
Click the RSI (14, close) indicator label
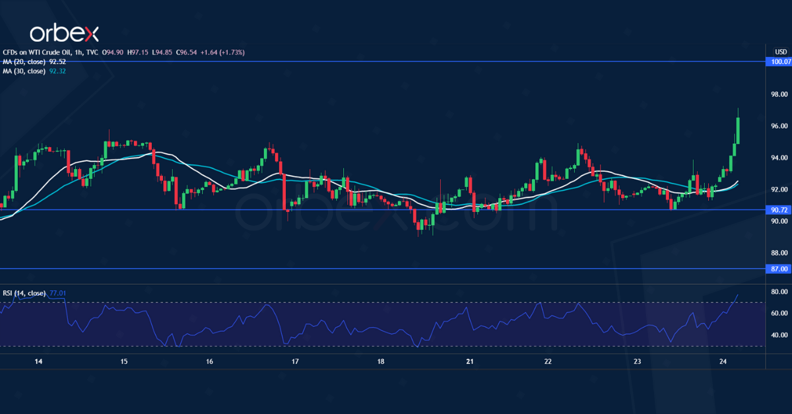[23, 293]
